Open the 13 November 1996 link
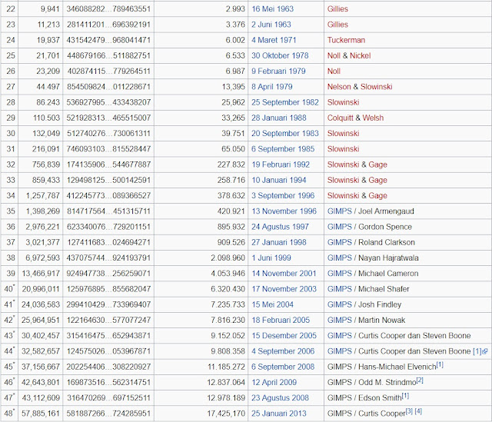This screenshot has width=492, height=422. pyautogui.click(x=284, y=211)
